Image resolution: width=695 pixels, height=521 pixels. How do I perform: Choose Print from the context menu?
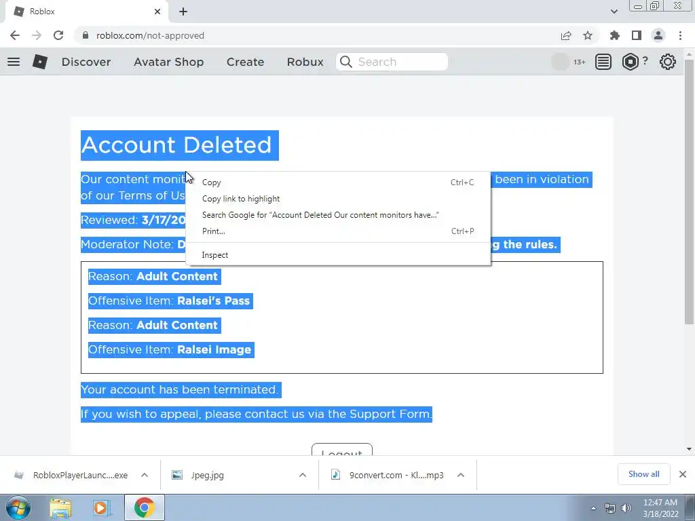pyautogui.click(x=338, y=231)
